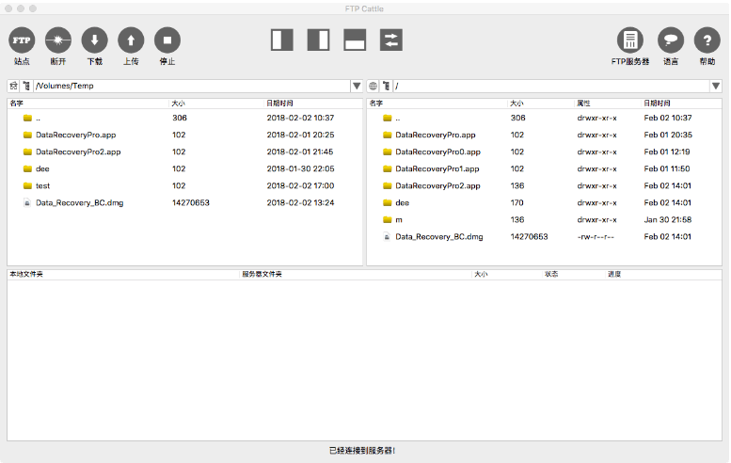
Task: Select local parent folder '..' row
Action: click(x=185, y=118)
